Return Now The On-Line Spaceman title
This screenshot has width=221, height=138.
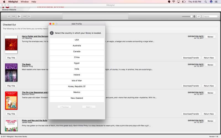tap(209, 114)
